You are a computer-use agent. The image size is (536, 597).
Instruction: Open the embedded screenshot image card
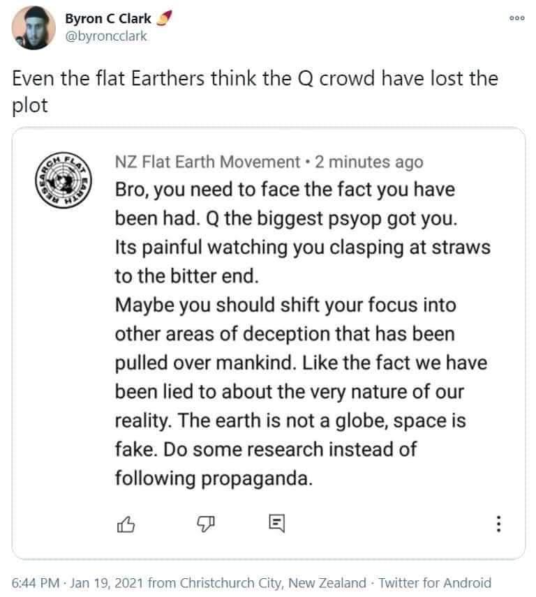[x=268, y=343]
